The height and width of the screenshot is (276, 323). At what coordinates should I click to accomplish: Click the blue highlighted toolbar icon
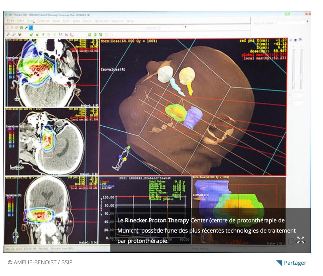point(31,28)
